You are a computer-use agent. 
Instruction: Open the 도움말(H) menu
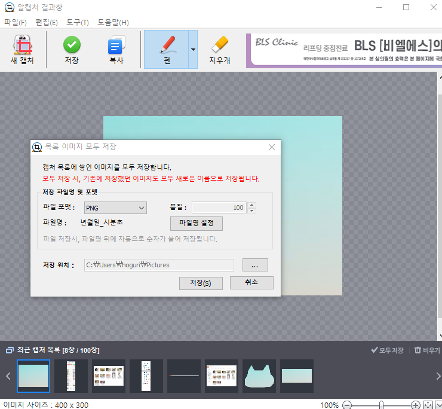click(113, 22)
